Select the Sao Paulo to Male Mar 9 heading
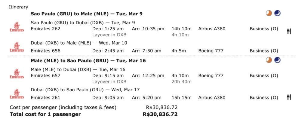308x122 pixels. 87,14
